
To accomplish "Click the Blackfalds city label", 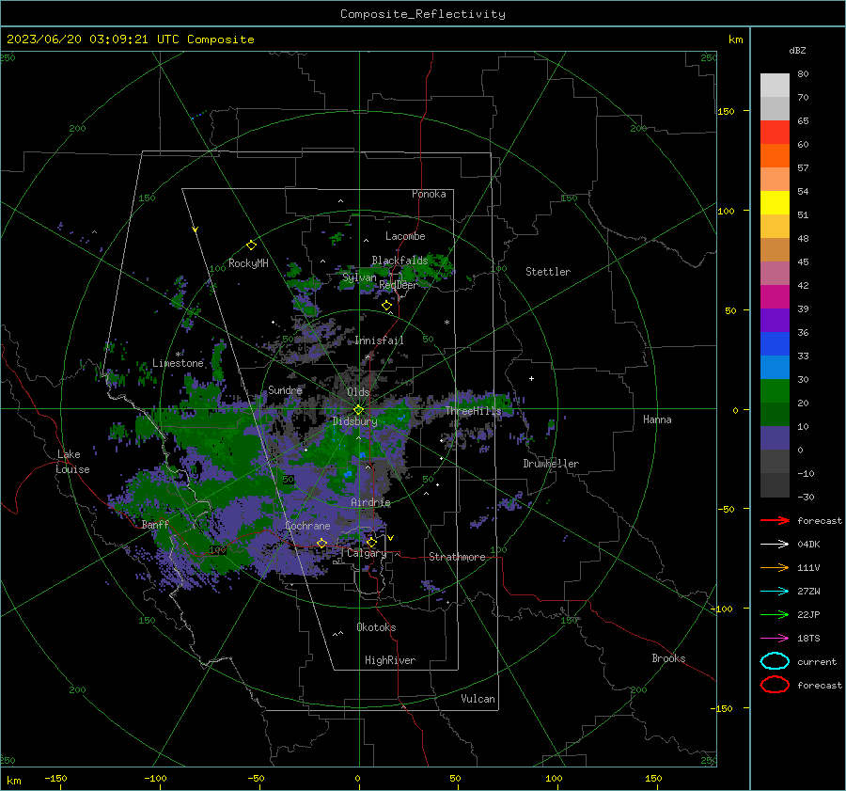I will click(x=399, y=261).
